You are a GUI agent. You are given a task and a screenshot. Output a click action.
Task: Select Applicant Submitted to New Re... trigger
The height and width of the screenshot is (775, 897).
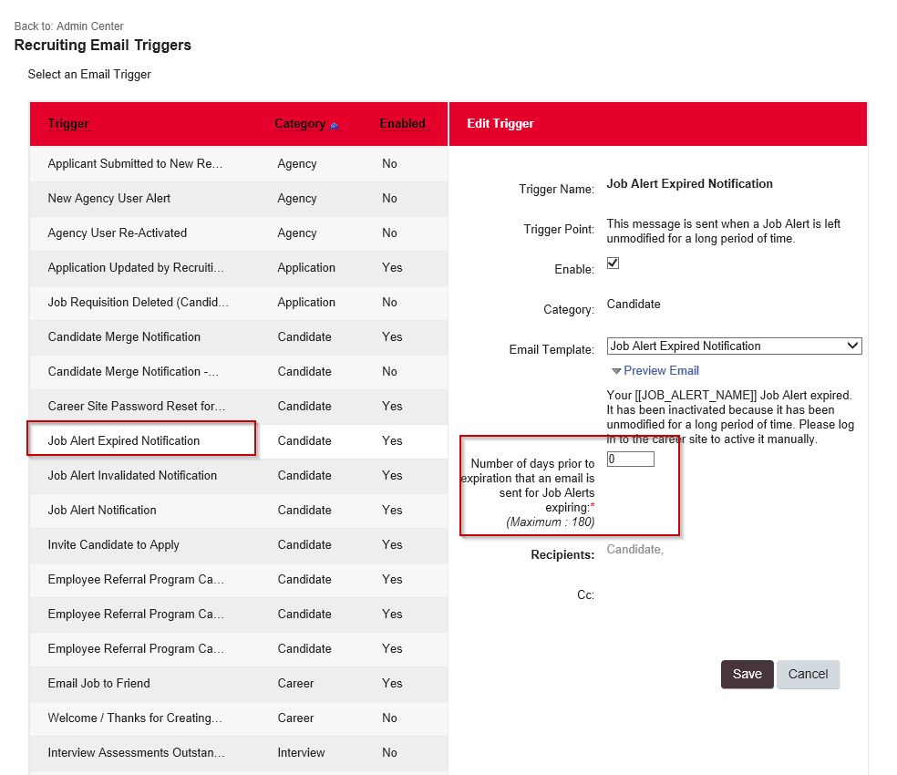pyautogui.click(x=135, y=164)
